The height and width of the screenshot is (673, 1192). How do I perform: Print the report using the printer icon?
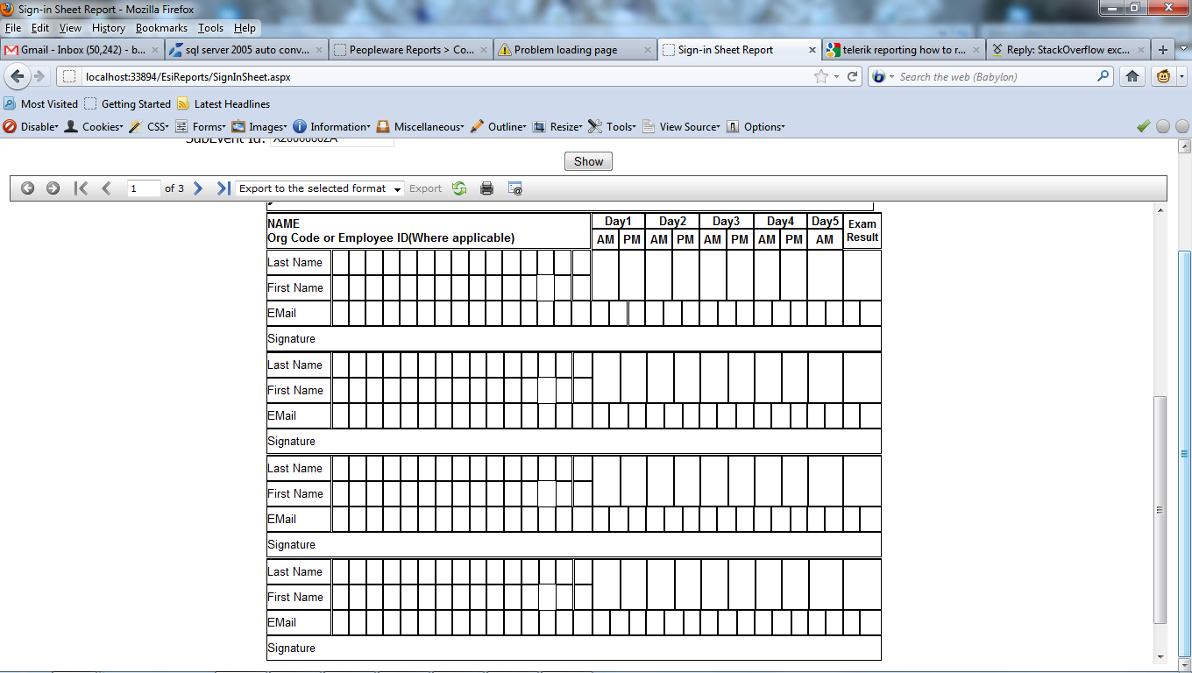tap(487, 188)
